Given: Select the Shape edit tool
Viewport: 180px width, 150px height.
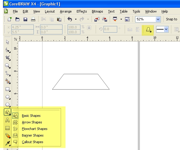Looking at the screenshot, I should (8, 50).
